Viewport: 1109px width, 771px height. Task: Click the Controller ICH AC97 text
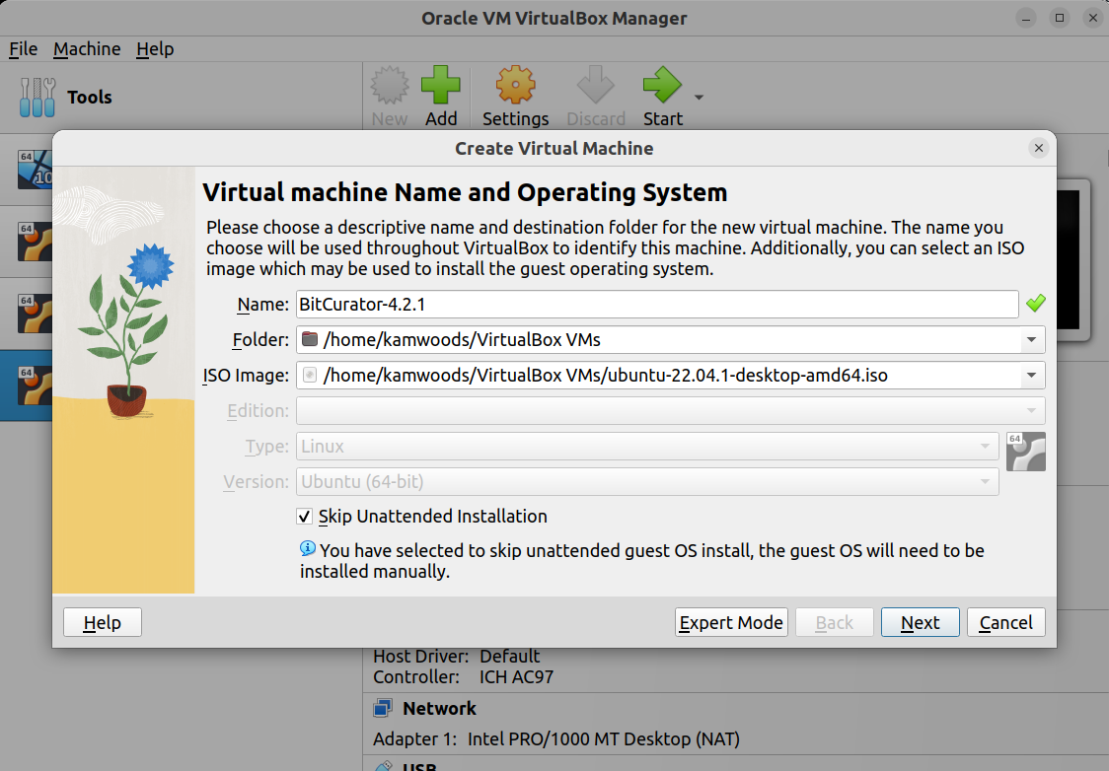(464, 677)
